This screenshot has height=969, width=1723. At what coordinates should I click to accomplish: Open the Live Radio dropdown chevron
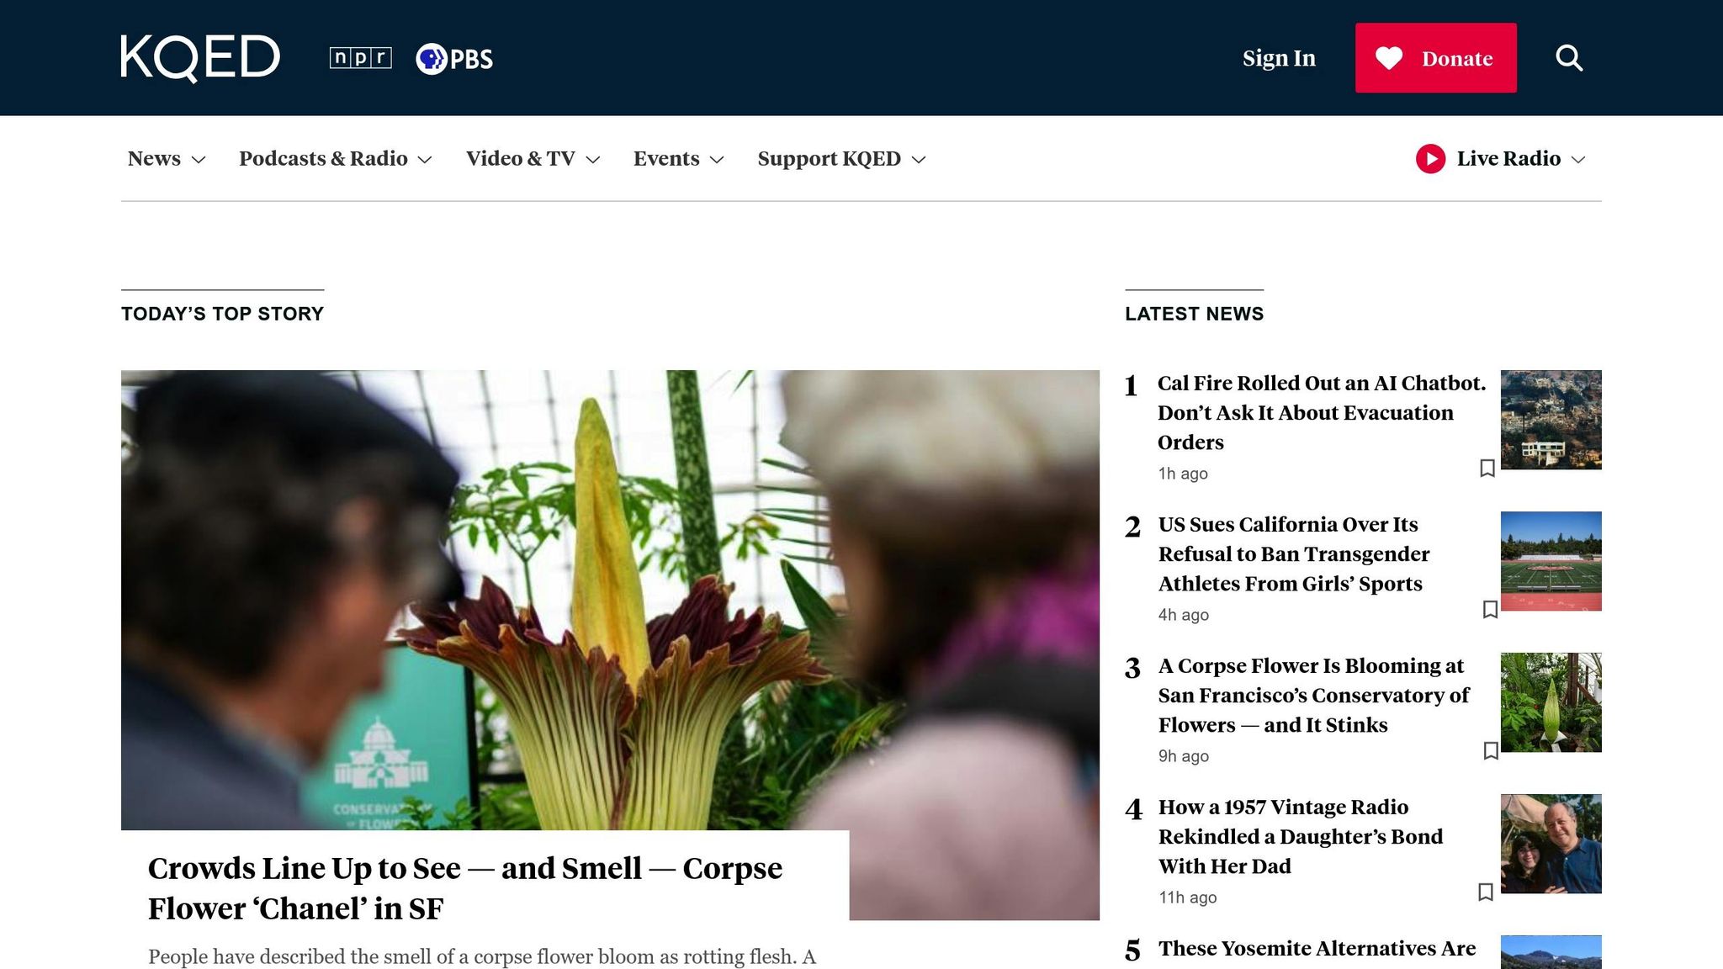pos(1578,160)
